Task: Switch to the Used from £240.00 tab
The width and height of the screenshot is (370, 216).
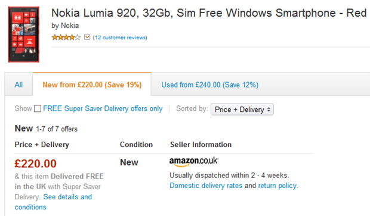Action: 210,84
